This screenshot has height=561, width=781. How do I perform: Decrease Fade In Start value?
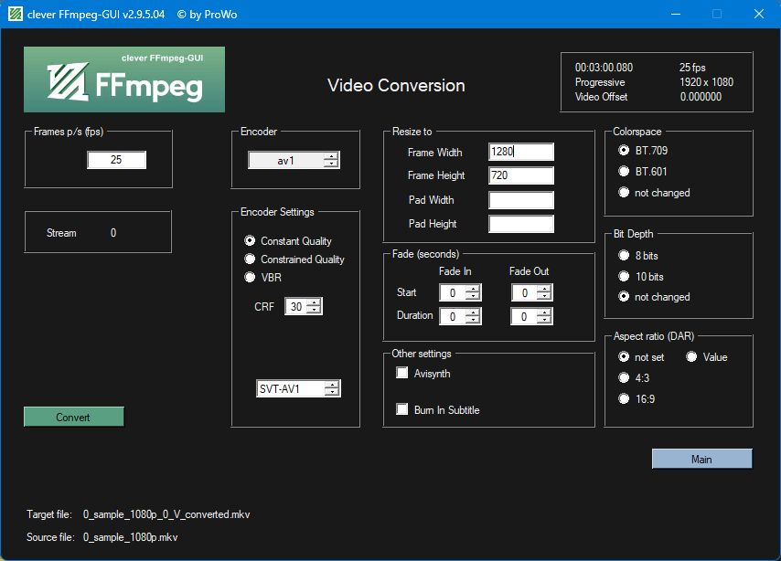pyautogui.click(x=473, y=296)
